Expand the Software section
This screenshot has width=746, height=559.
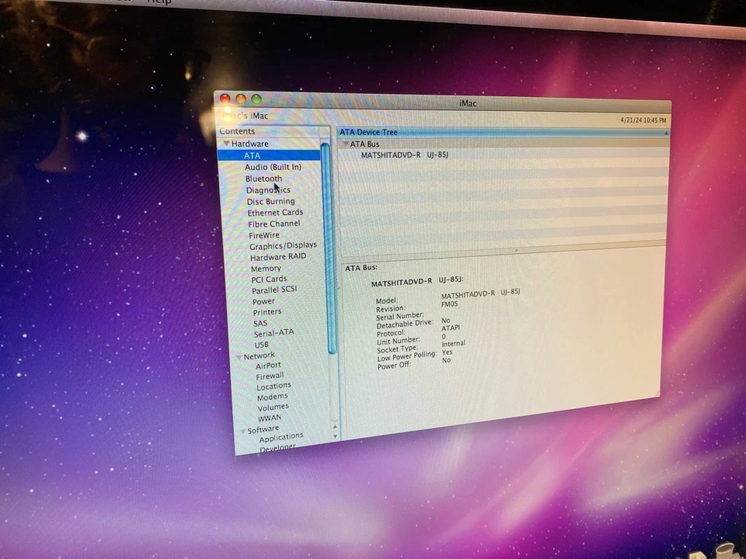point(243,429)
